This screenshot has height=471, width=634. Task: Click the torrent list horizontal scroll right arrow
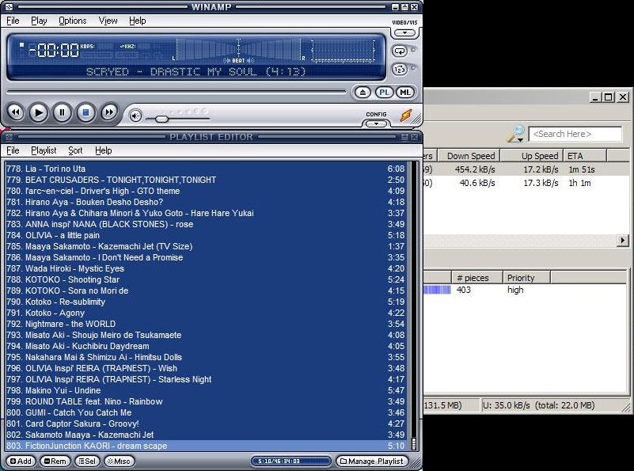click(x=623, y=240)
